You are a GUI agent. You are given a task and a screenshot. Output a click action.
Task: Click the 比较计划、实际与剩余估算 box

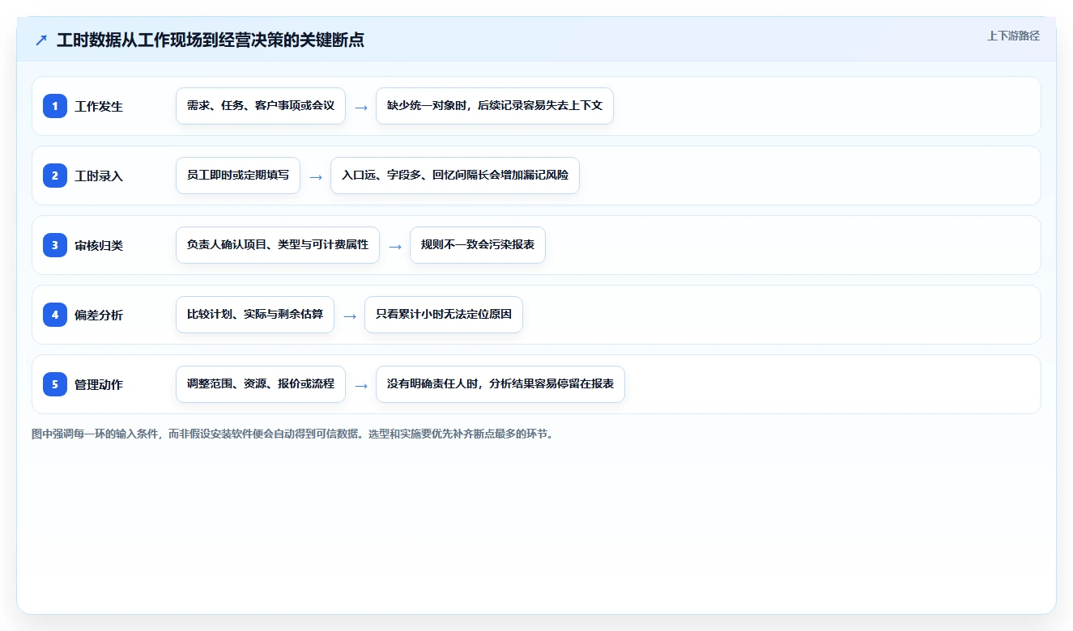[255, 315]
